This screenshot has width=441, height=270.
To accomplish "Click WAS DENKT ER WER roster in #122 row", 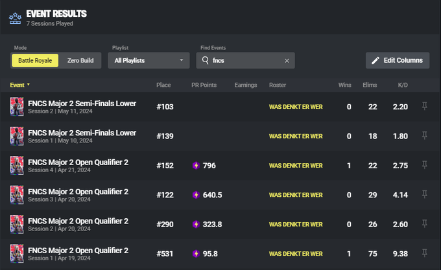I will [296, 195].
